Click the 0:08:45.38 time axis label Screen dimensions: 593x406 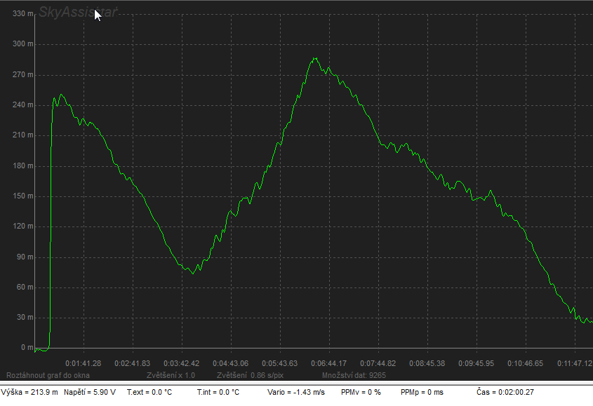click(427, 363)
